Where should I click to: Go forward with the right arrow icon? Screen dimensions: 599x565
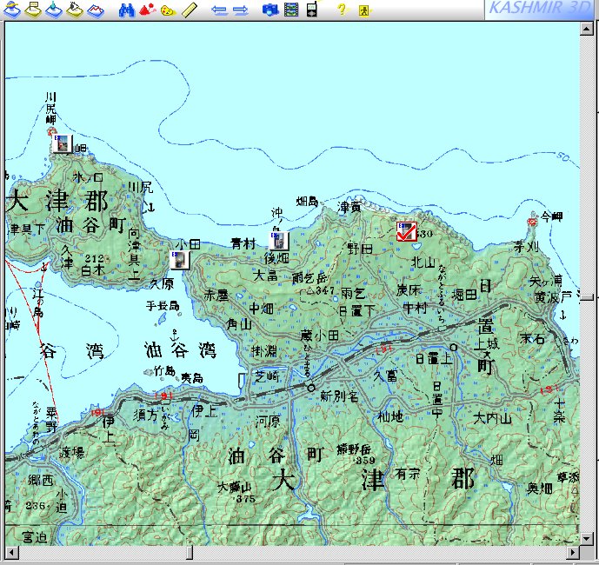241,10
